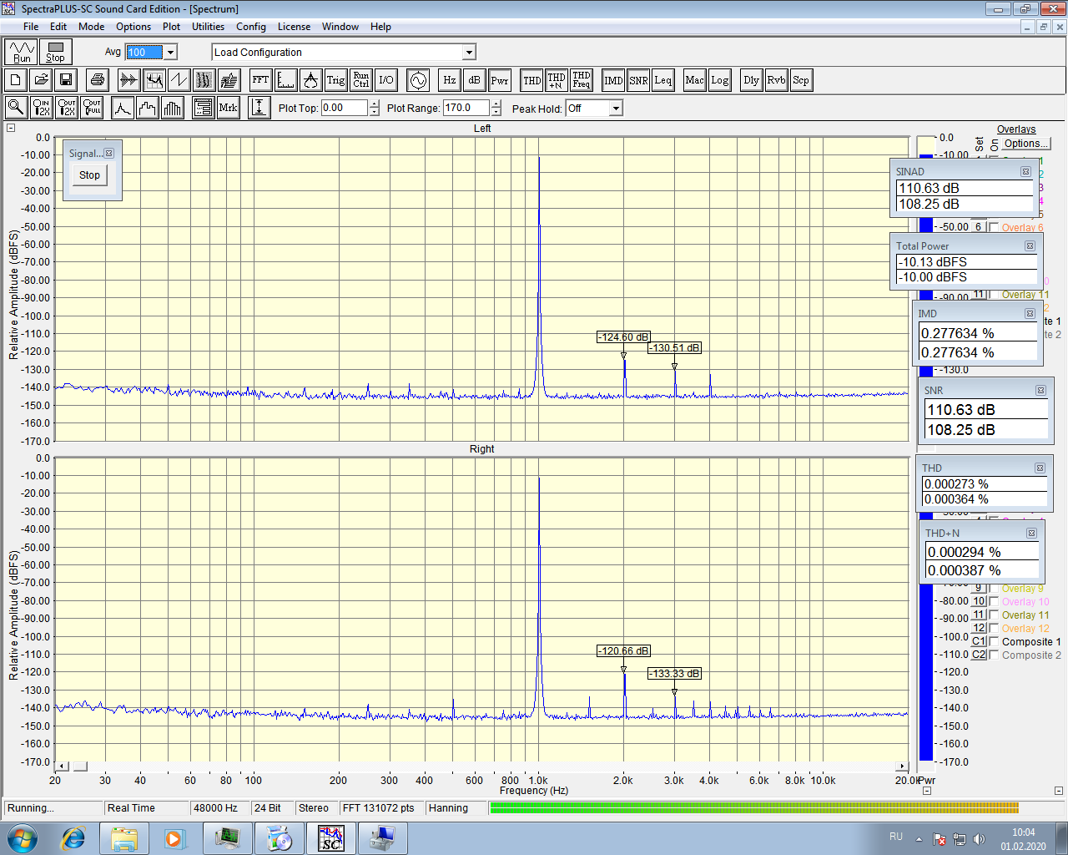1068x855 pixels.
Task: Click the Zoom Out Full magnifier icon
Action: (92, 108)
